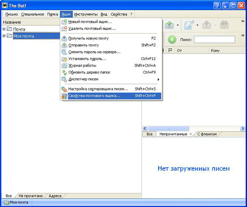Image resolution: width=247 pixels, height=207 pixels.
Task: Click the horizontal scrollbar right arrow
Action: click(x=243, y=129)
